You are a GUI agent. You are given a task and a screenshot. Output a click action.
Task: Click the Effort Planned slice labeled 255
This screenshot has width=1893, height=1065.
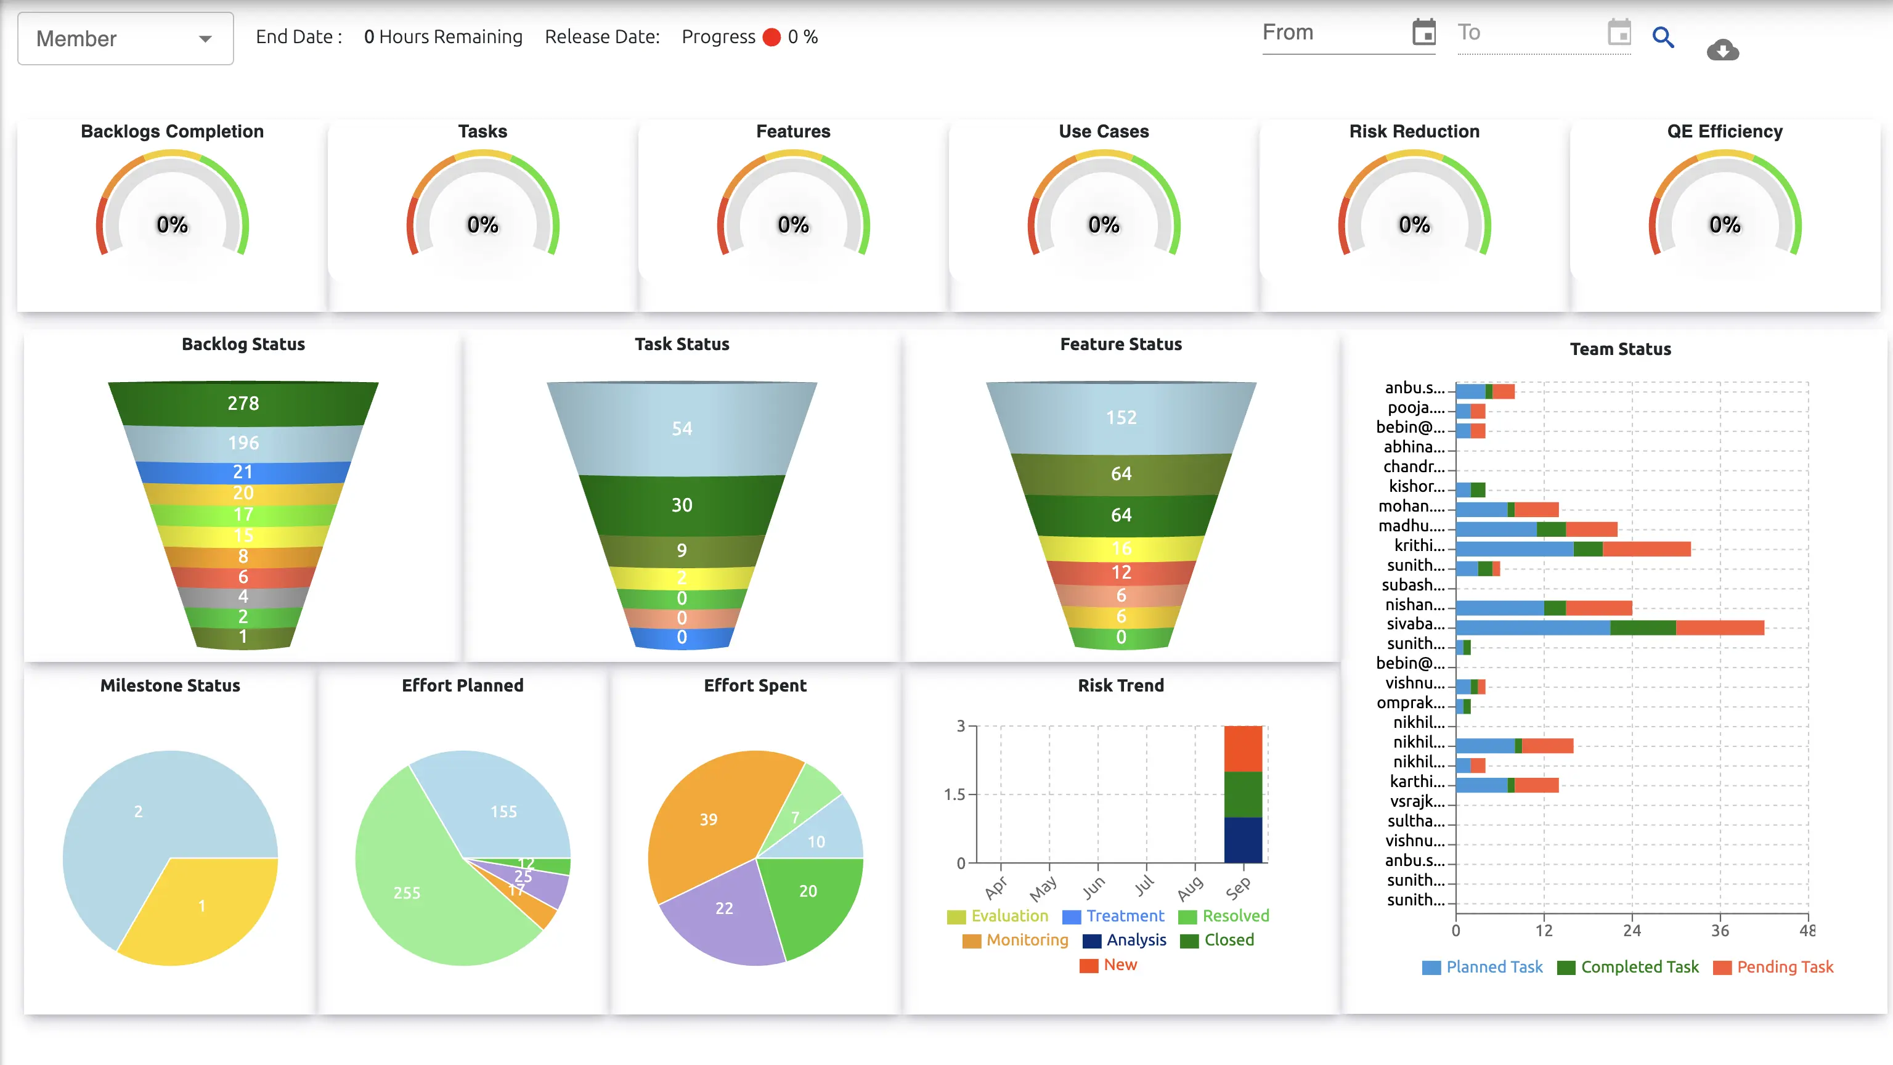click(412, 886)
